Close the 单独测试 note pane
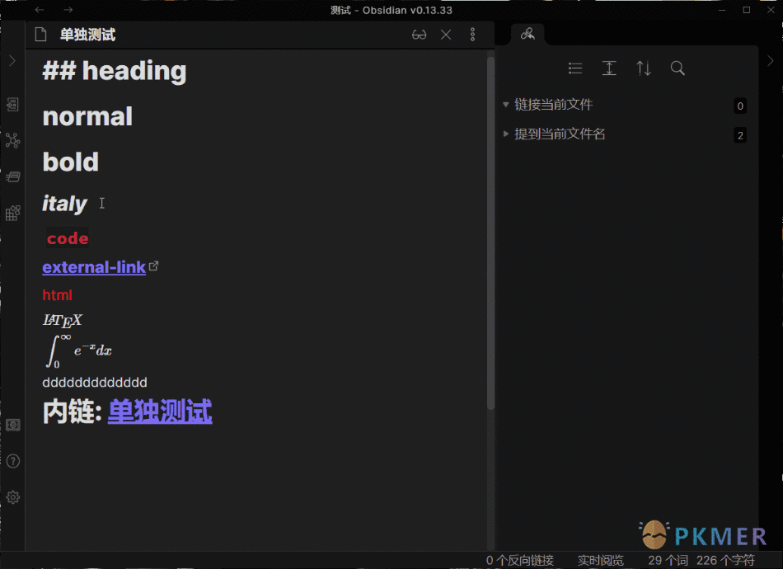Viewport: 783px width, 569px height. 446,35
